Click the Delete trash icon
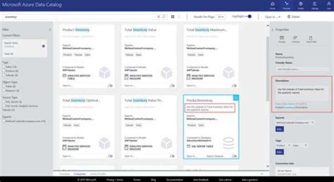The height and width of the screenshot is (182, 334). 289,17
